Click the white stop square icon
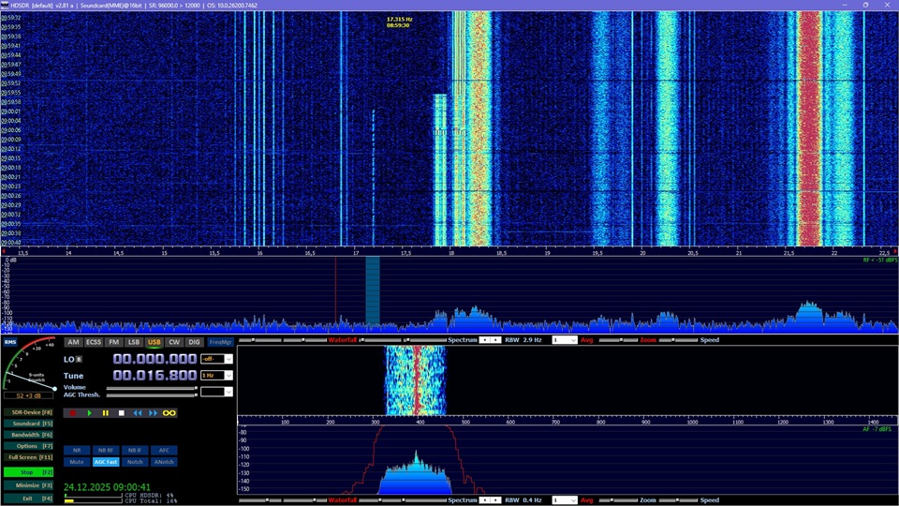This screenshot has height=506, width=899. tap(121, 412)
